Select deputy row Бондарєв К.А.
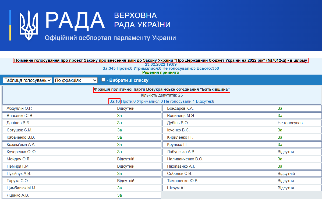This screenshot has height=199, width=322. (x=242, y=108)
